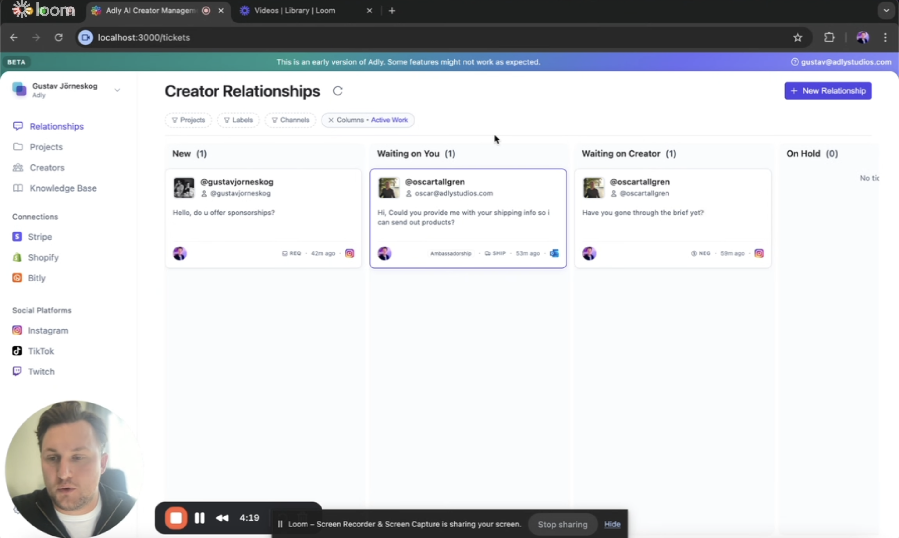Open Instagram social platform
Screen dimensions: 899x538
click(40, 330)
